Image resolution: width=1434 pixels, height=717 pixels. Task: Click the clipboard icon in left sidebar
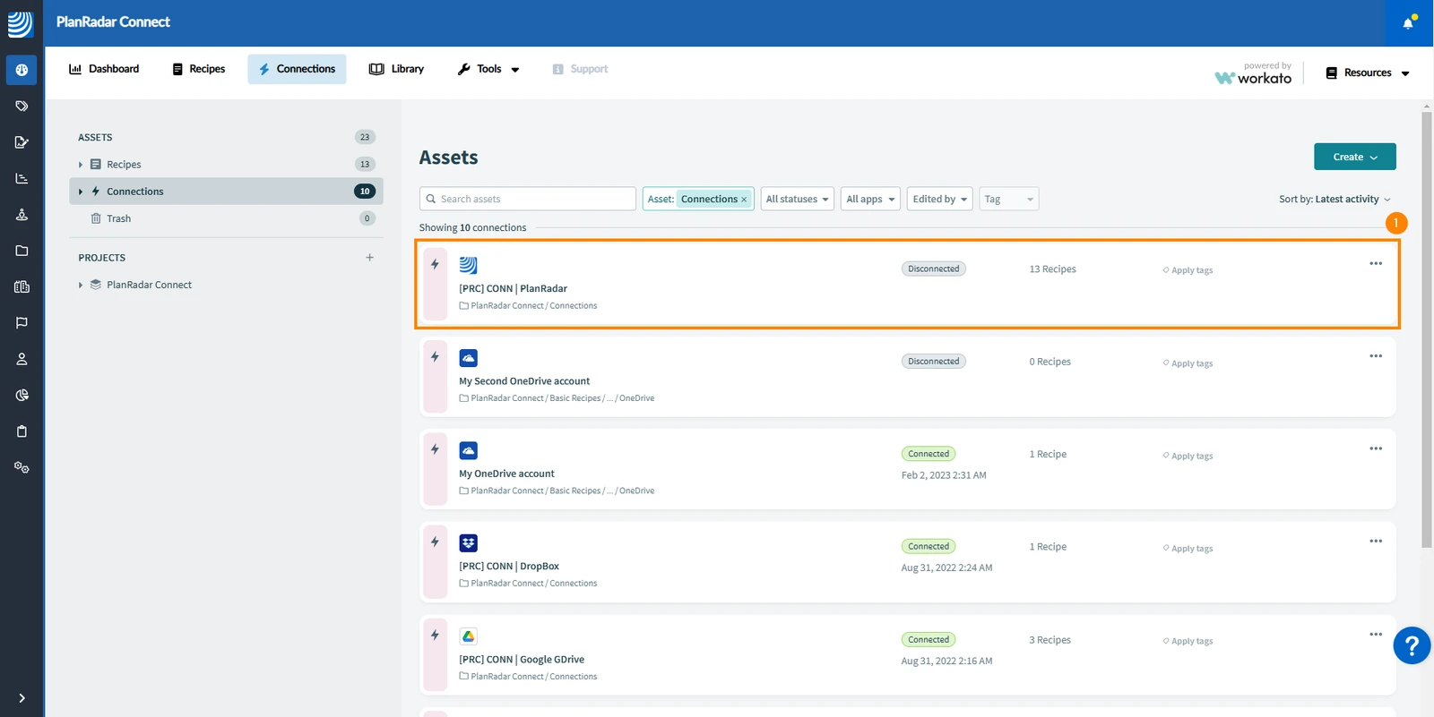click(x=22, y=431)
